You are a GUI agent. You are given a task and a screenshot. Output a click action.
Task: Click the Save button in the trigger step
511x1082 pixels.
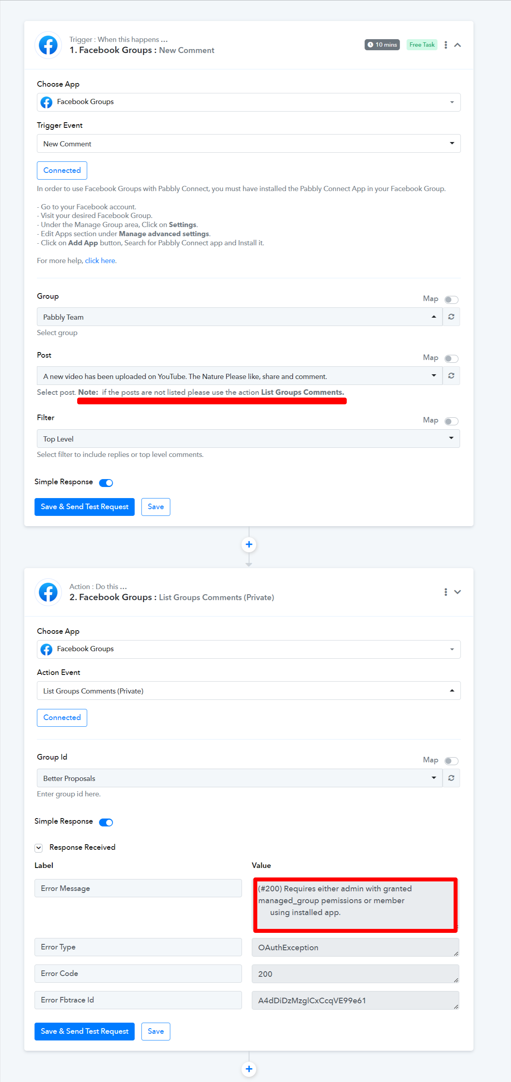coord(156,506)
